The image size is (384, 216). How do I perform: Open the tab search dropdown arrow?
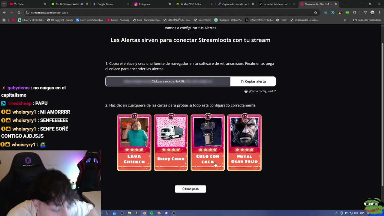click(4, 4)
